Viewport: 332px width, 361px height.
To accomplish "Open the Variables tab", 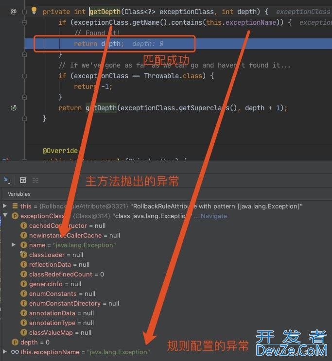I will [x=19, y=193].
